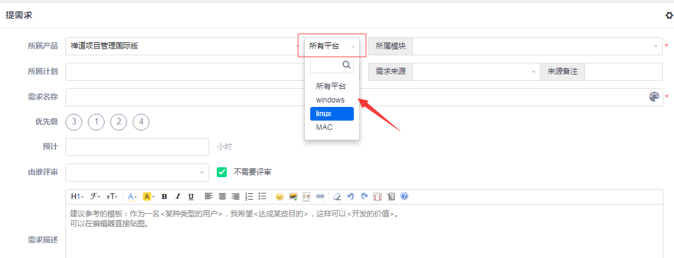Viewport: 674px width, 258px height.
Task: Open the font family menu in editor
Action: (x=95, y=196)
